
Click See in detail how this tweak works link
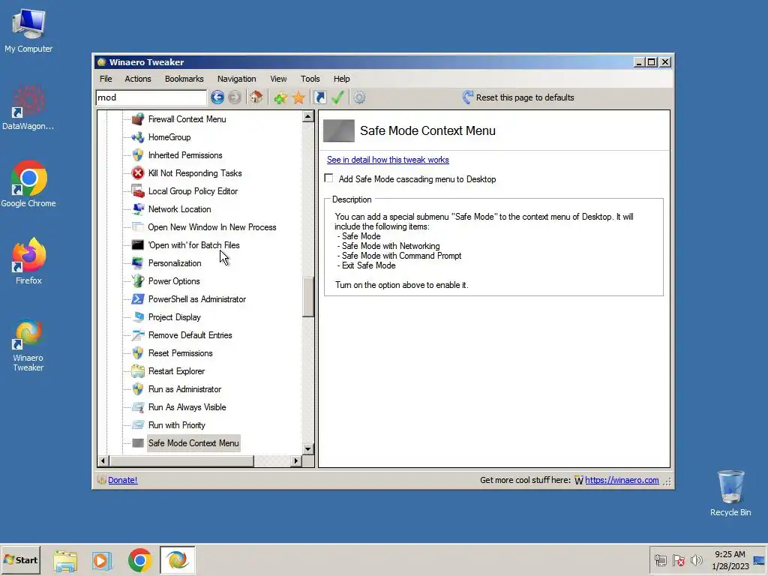(x=388, y=160)
